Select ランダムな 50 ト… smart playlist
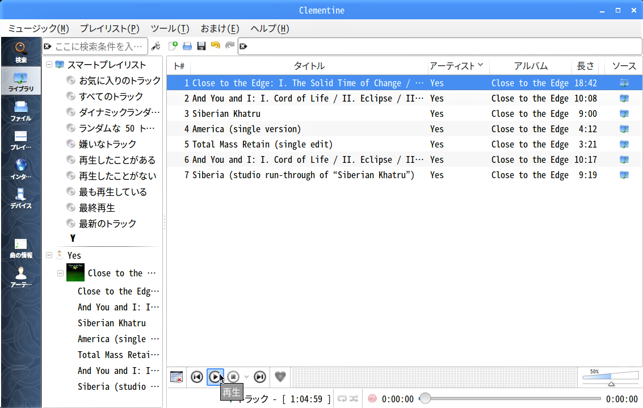This screenshot has width=643, height=408. (117, 128)
